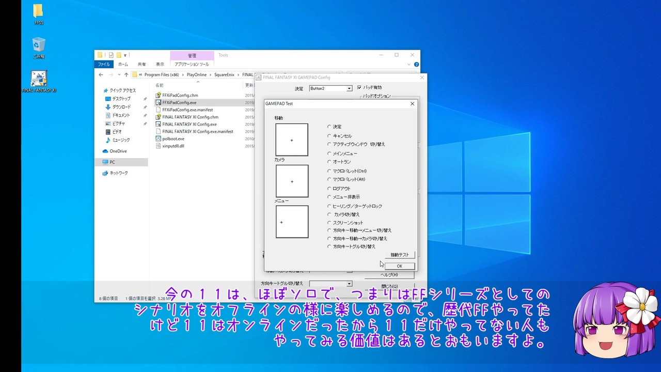Click SquareEnix breadcrumb in address bar
The width and height of the screenshot is (661, 372).
pyautogui.click(x=224, y=75)
